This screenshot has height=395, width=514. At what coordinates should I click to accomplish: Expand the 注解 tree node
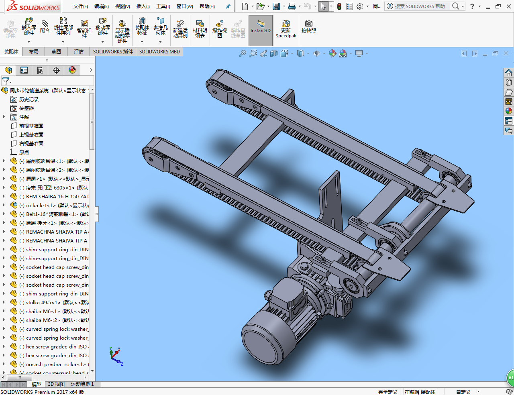coord(4,117)
